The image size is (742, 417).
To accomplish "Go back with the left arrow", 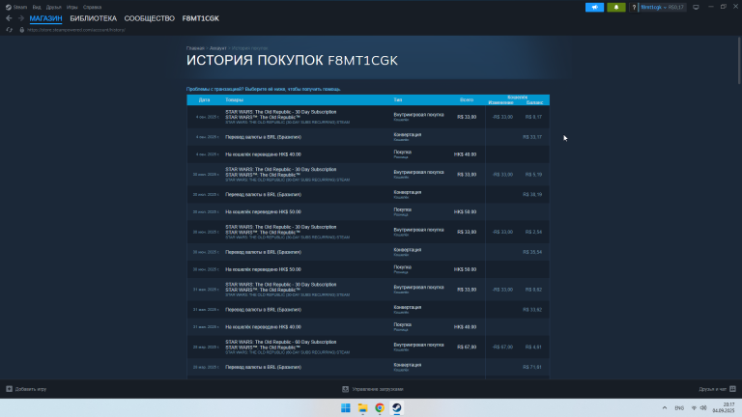I will tap(9, 18).
